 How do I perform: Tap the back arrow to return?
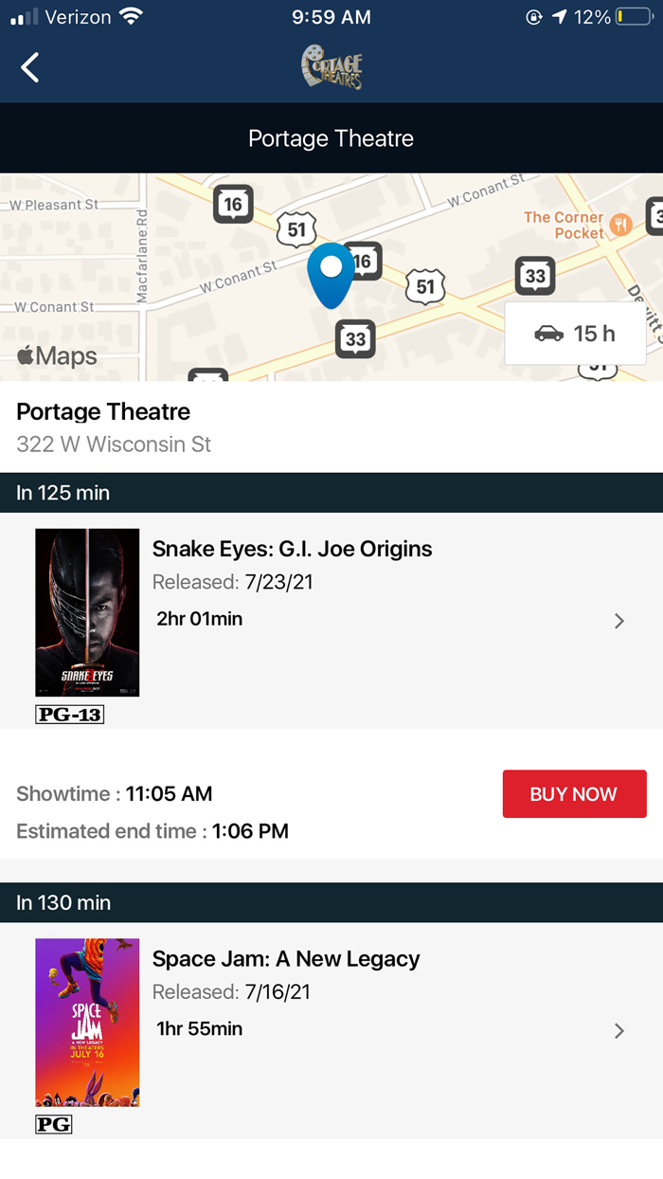28,67
